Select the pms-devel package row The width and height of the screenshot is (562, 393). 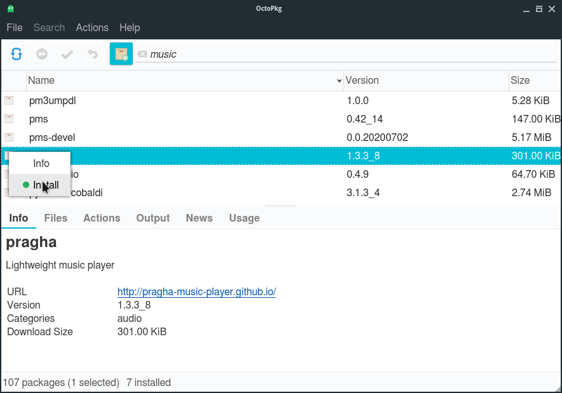click(281, 137)
